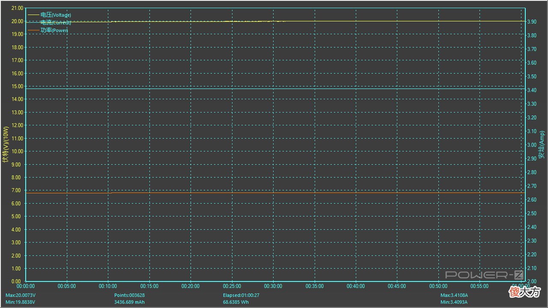This screenshot has height=308, width=548.
Task: Click the Max:3.4108A current readout
Action: point(454,295)
